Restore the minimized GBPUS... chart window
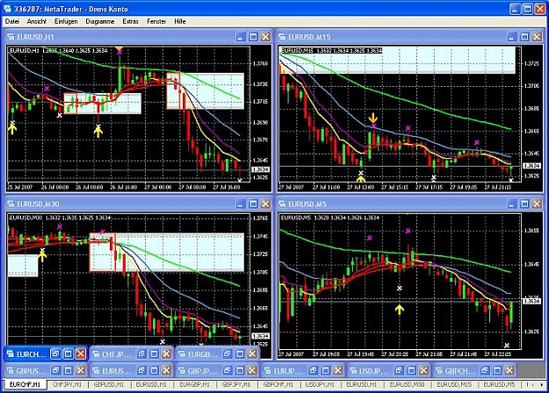This screenshot has height=393, width=549. [x=55, y=370]
